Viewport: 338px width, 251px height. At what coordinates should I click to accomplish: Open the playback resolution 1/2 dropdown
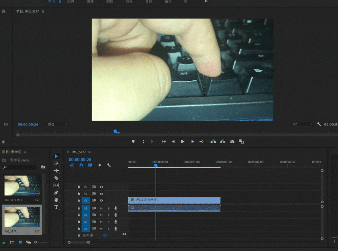(302, 124)
